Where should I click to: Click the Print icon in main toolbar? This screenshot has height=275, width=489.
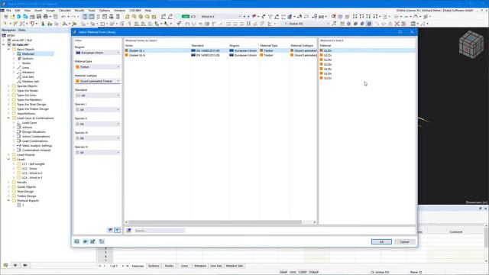tap(46, 17)
